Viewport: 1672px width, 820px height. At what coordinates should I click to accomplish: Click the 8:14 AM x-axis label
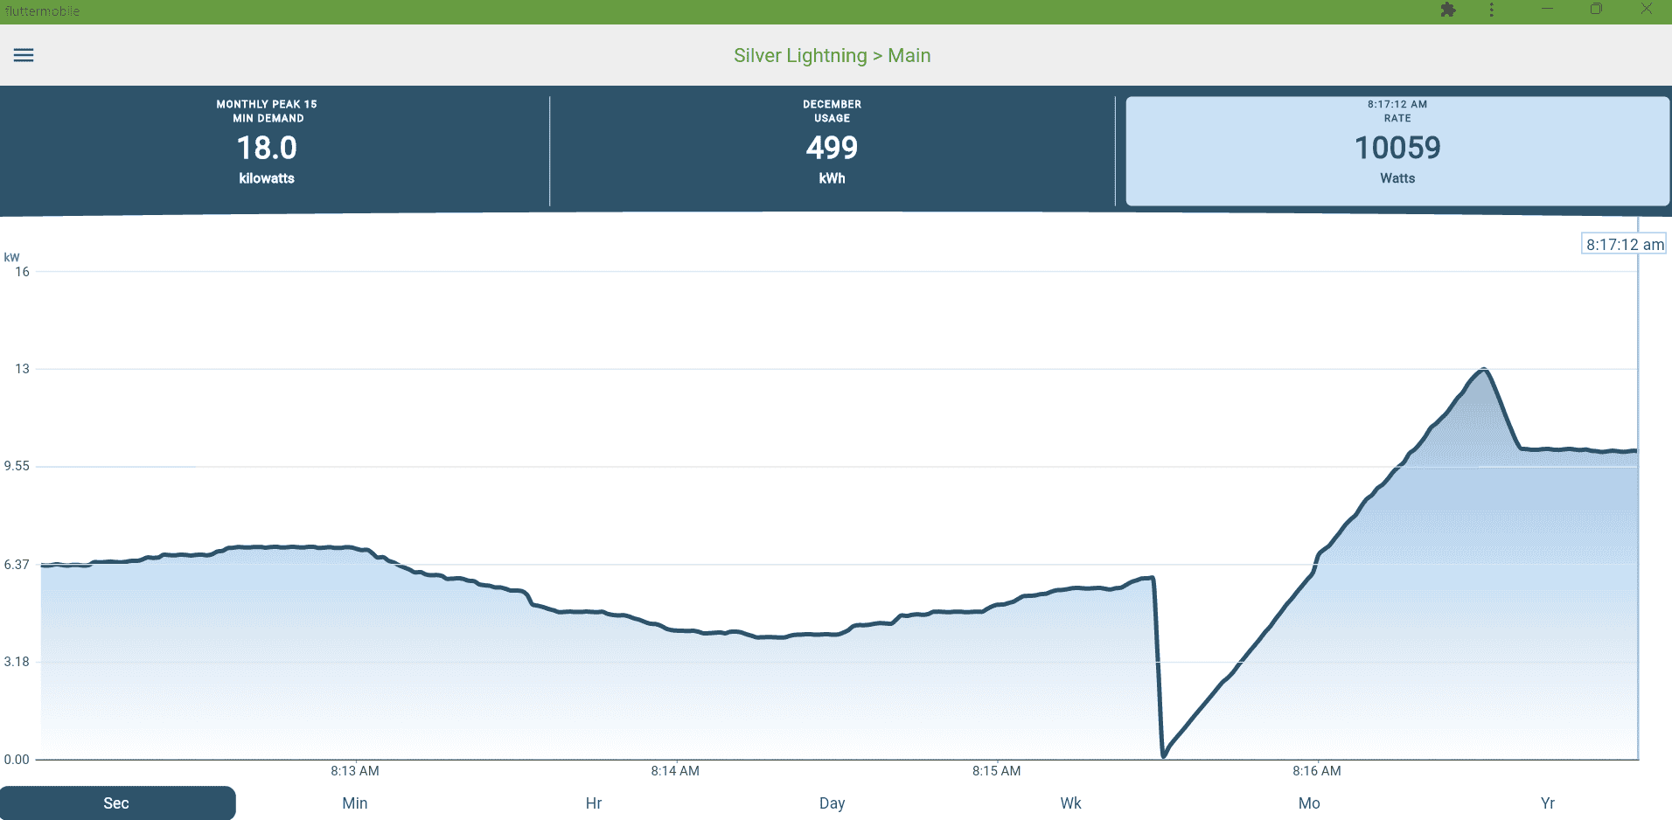(675, 771)
